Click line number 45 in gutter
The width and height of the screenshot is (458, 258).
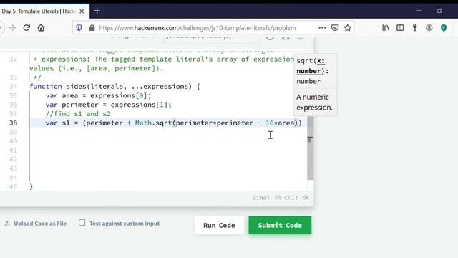point(13,186)
